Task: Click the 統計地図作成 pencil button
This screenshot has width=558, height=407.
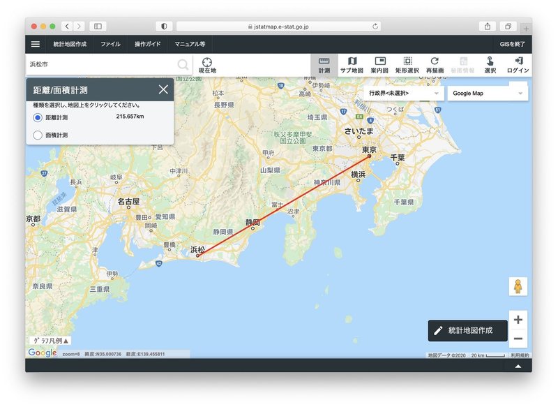Action: (x=467, y=330)
